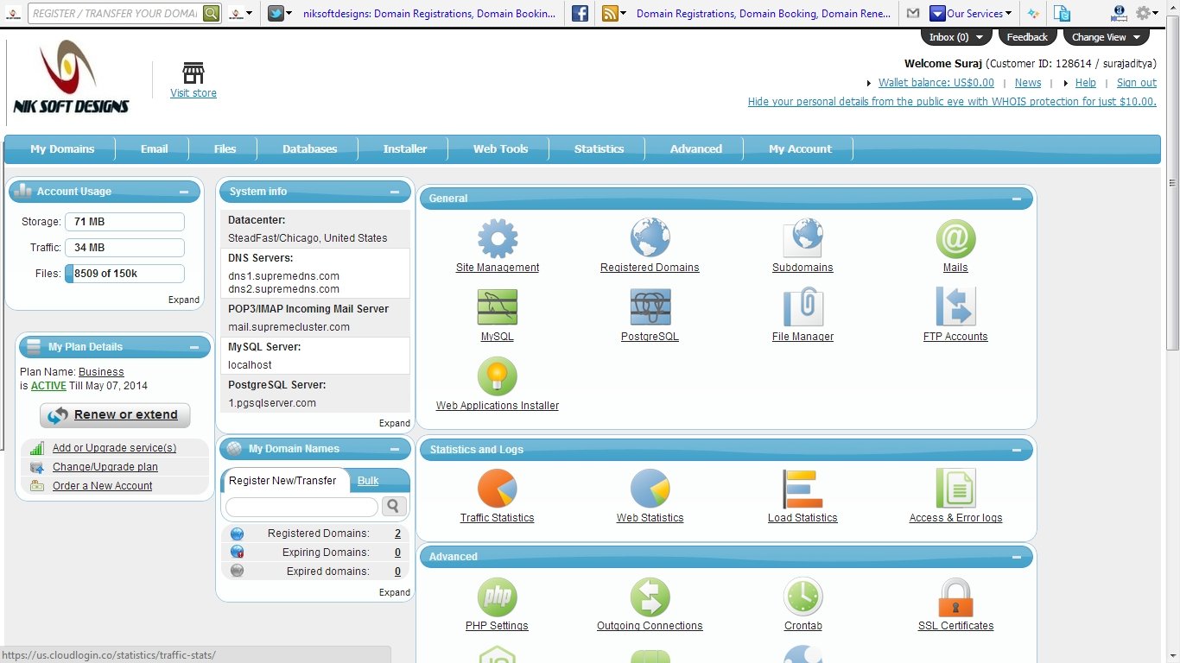Viewport: 1180px width, 663px height.
Task: Open the PHP Settings icon
Action: [498, 597]
